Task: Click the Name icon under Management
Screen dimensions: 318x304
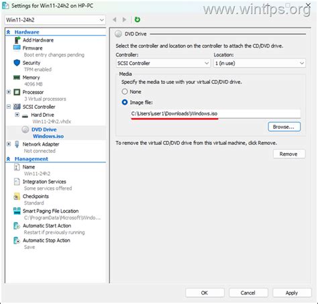Action: tap(17, 167)
